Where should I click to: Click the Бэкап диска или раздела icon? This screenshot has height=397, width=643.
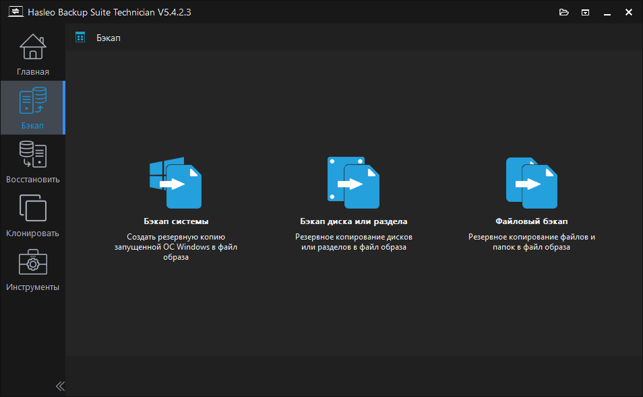[353, 182]
